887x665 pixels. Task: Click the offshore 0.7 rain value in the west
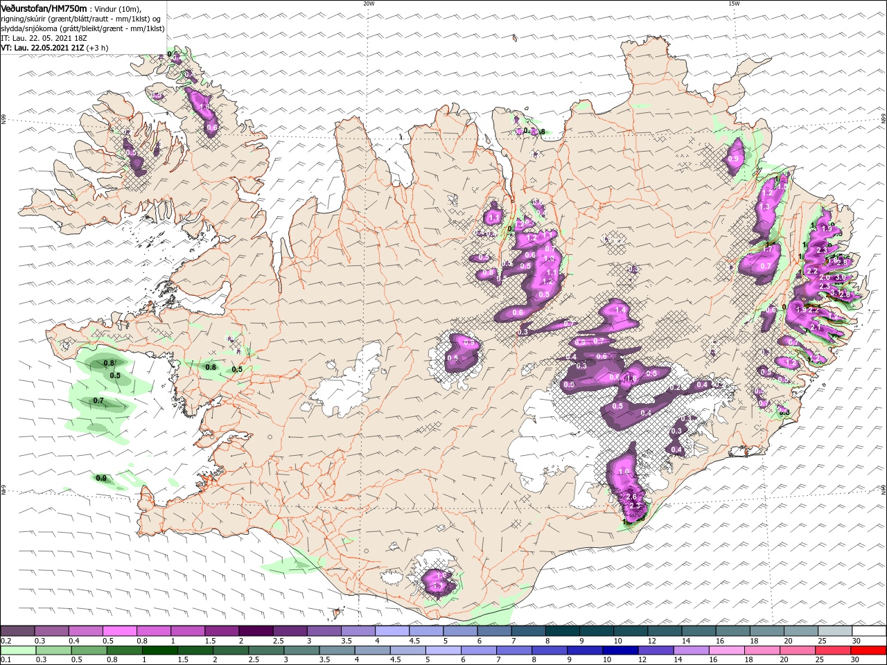pos(98,400)
